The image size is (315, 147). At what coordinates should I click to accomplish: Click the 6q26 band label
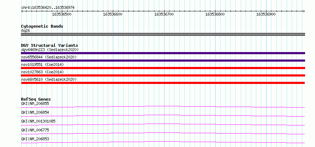[25, 31]
